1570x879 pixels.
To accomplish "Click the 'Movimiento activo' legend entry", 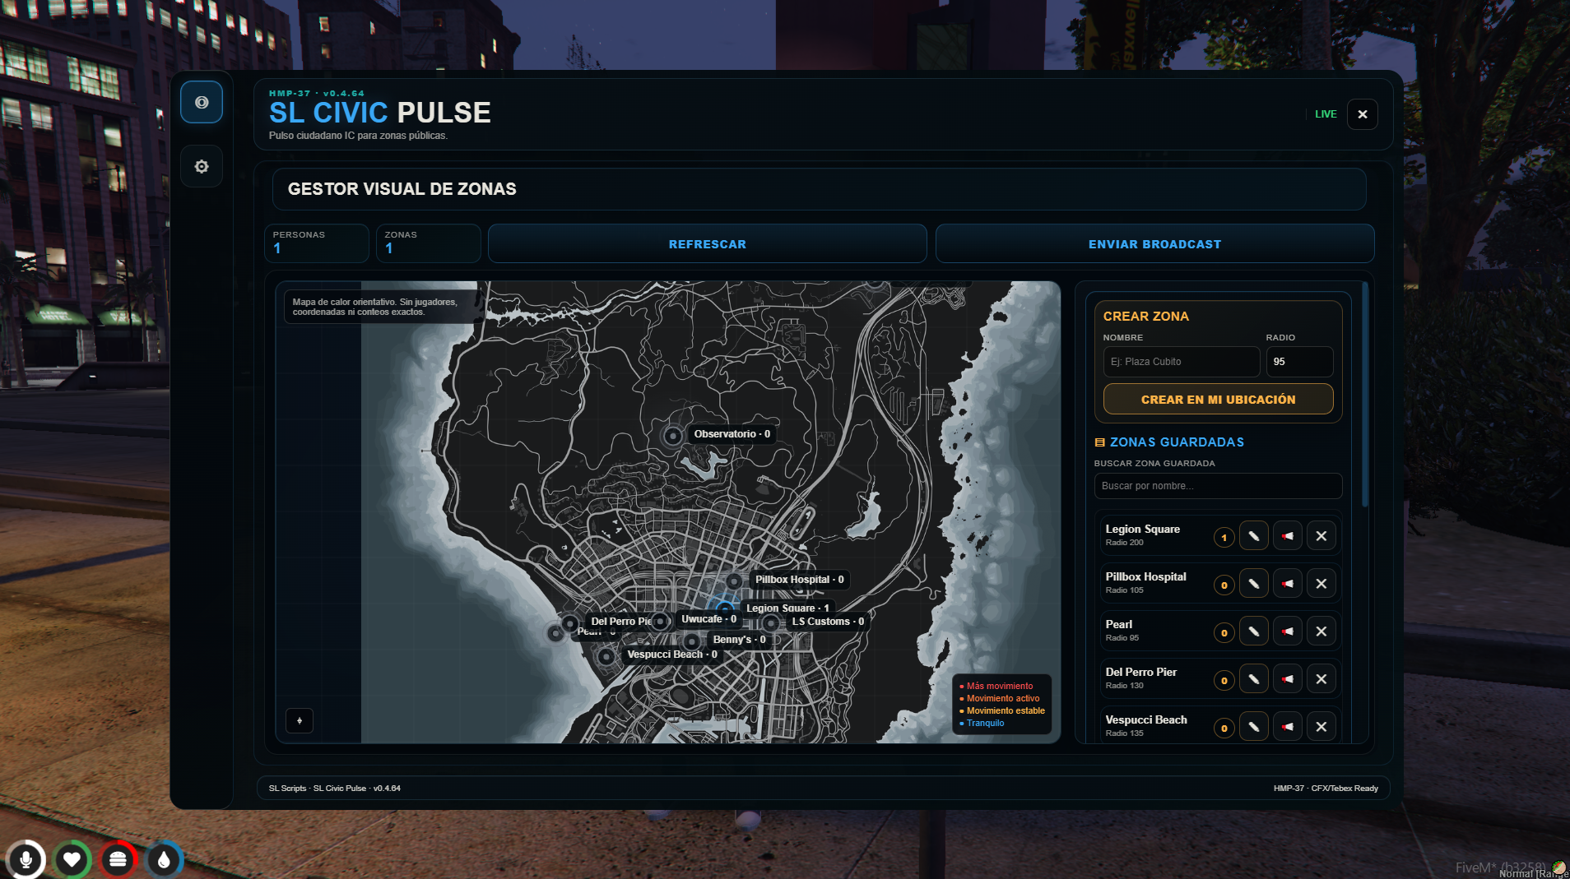I will 1002,698.
